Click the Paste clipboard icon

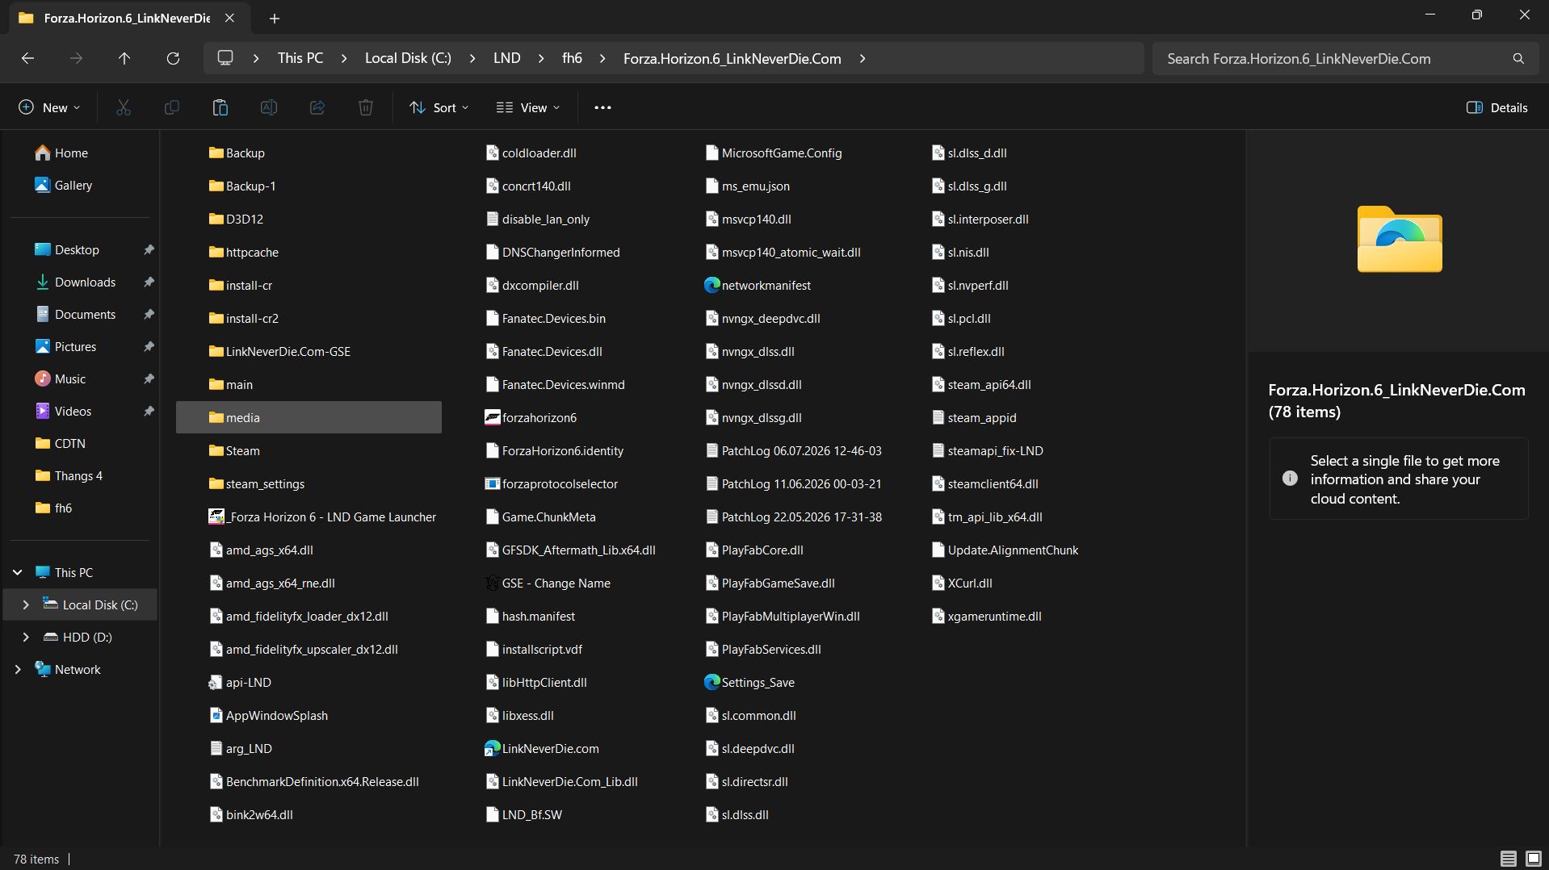(220, 107)
